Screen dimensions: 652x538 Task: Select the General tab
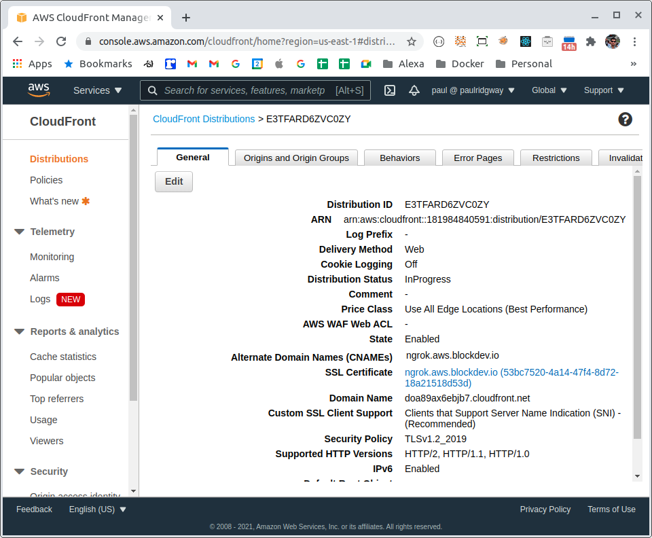pyautogui.click(x=192, y=157)
